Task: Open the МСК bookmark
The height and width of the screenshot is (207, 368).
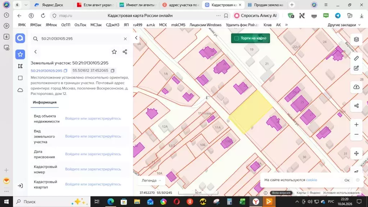Action: 163,25
